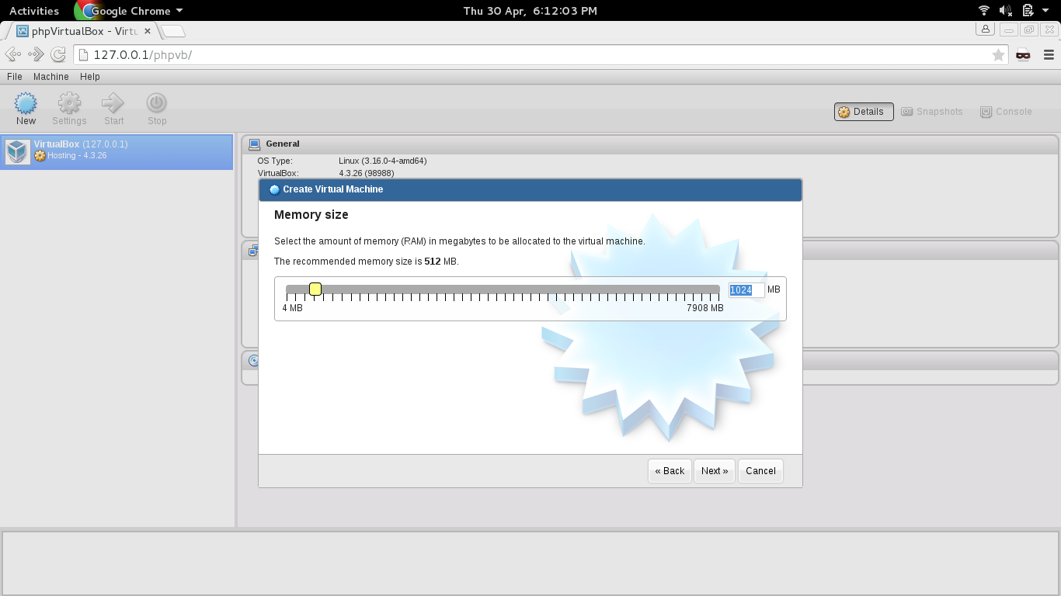The width and height of the screenshot is (1061, 596).
Task: Click the Start arrow toolbar icon
Action: (113, 103)
